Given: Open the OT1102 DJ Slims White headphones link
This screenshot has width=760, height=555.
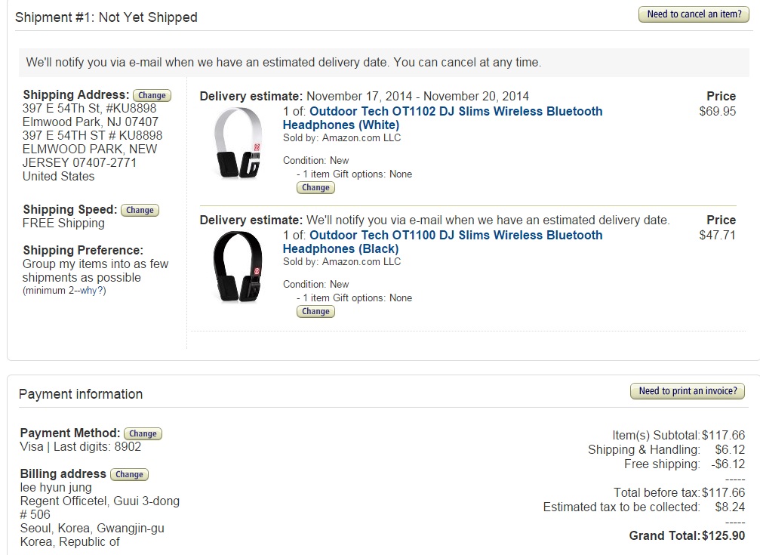Looking at the screenshot, I should [x=442, y=118].
